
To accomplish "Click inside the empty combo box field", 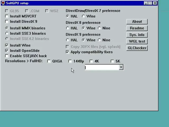I will (102, 67).
